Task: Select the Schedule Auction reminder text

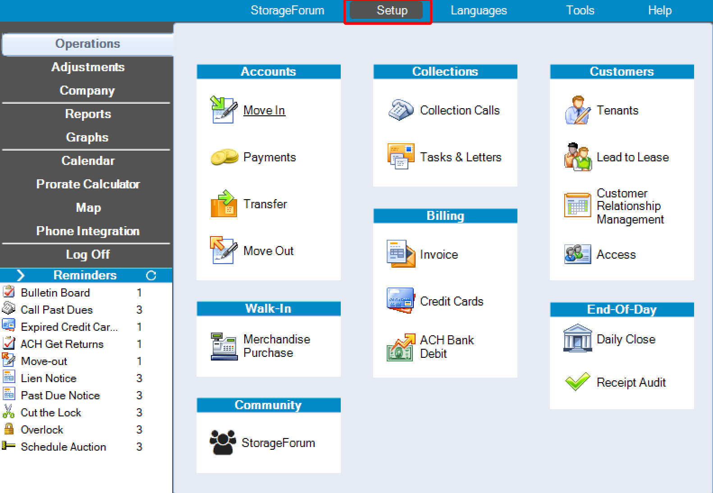Action: click(x=64, y=447)
